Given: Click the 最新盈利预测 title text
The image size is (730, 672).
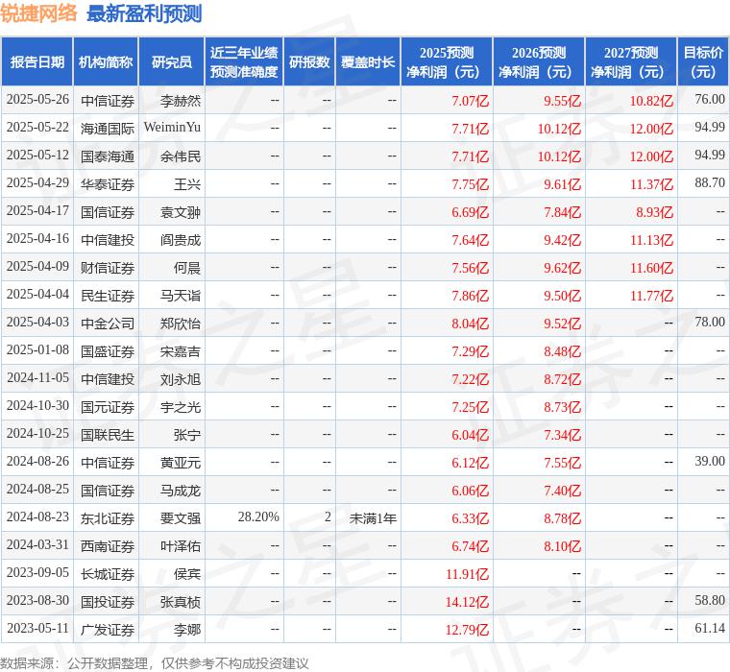Looking at the screenshot, I should [x=144, y=13].
